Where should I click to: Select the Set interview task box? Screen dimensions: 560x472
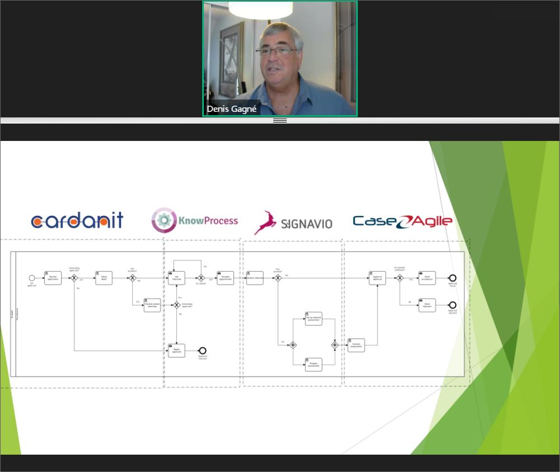click(x=176, y=278)
